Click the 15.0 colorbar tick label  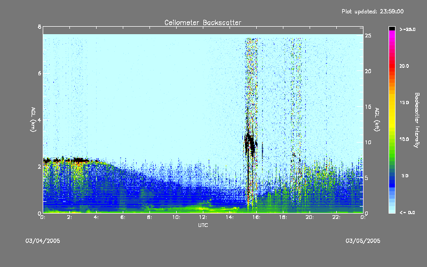coord(404,103)
